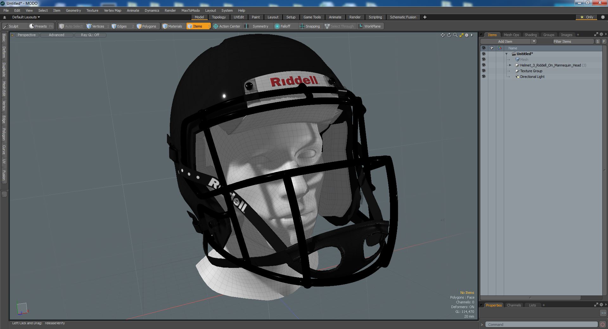Click the record button beside Command field

pos(603,325)
